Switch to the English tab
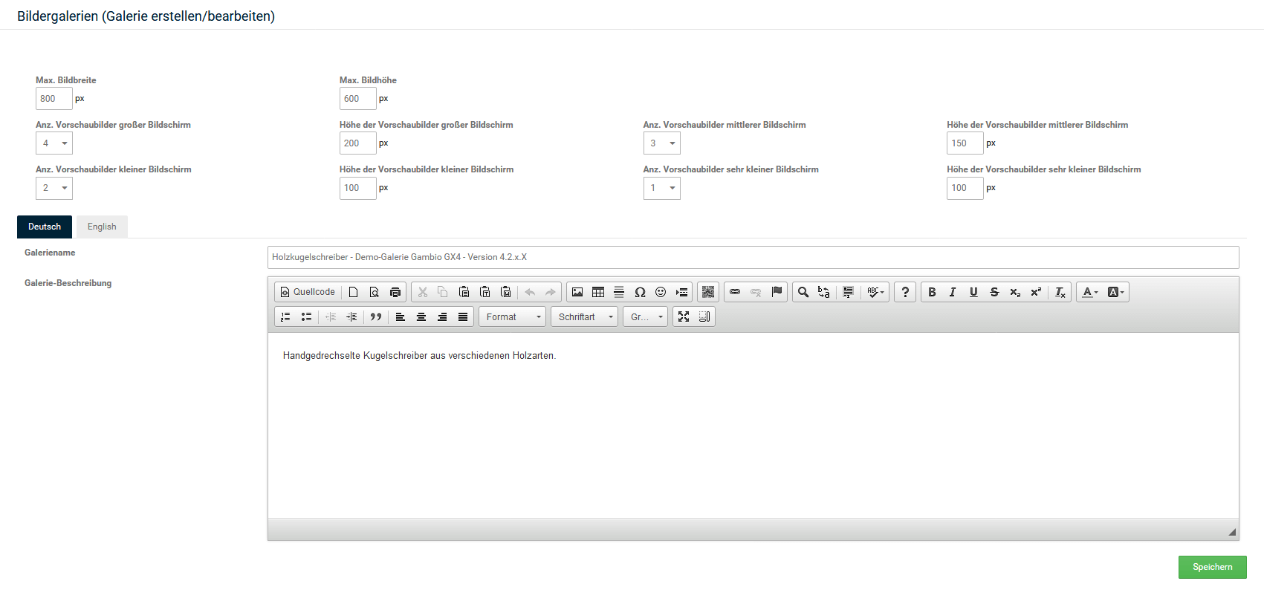The image size is (1264, 604). click(102, 227)
